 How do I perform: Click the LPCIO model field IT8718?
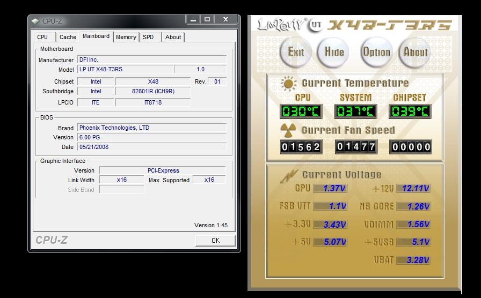(x=153, y=102)
